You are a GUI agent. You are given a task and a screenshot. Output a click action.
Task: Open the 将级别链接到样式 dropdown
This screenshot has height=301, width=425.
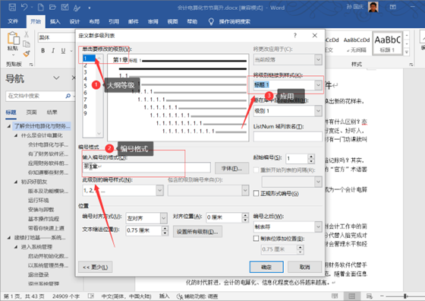pos(318,85)
